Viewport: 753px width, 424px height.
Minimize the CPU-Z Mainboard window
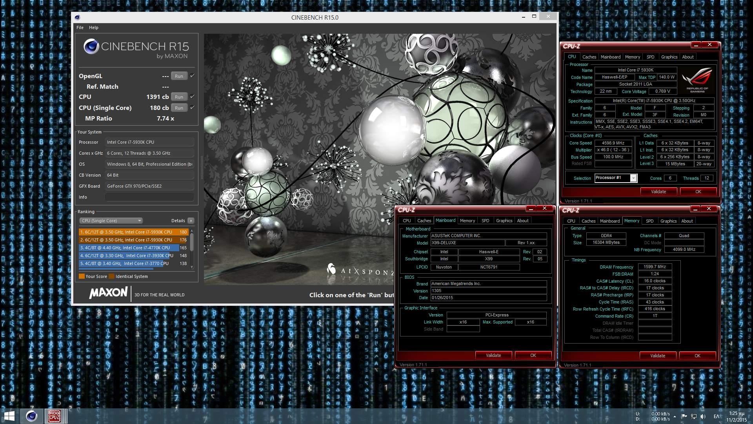point(531,208)
